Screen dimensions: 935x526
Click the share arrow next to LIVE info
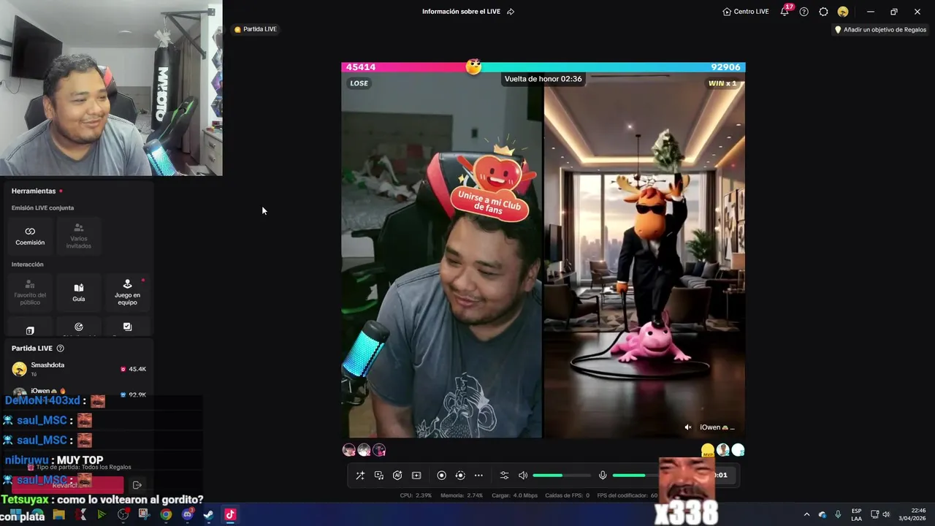pyautogui.click(x=511, y=12)
